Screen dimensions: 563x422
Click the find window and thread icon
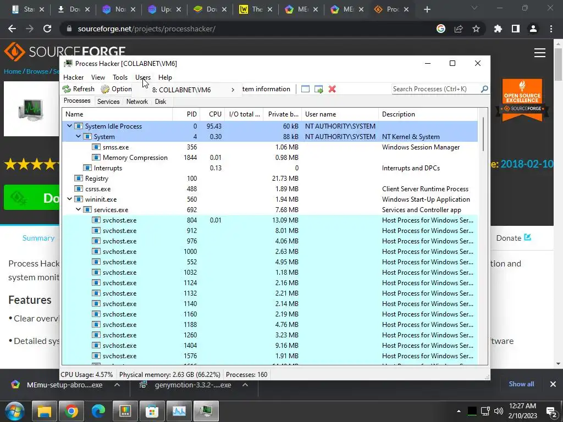[318, 89]
